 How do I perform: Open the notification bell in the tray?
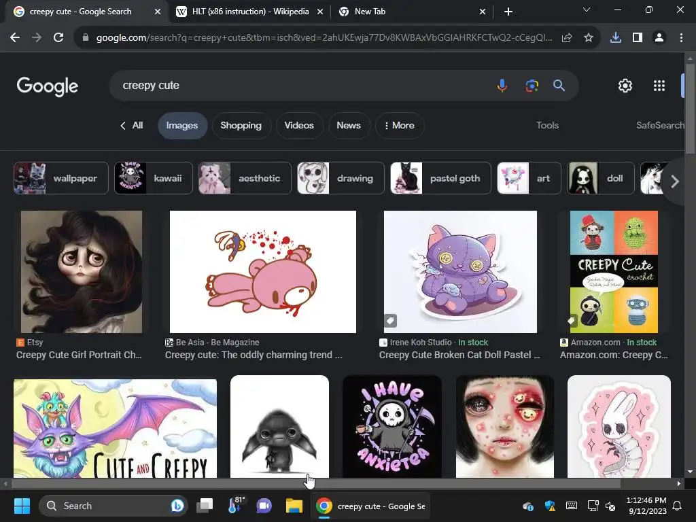678,506
